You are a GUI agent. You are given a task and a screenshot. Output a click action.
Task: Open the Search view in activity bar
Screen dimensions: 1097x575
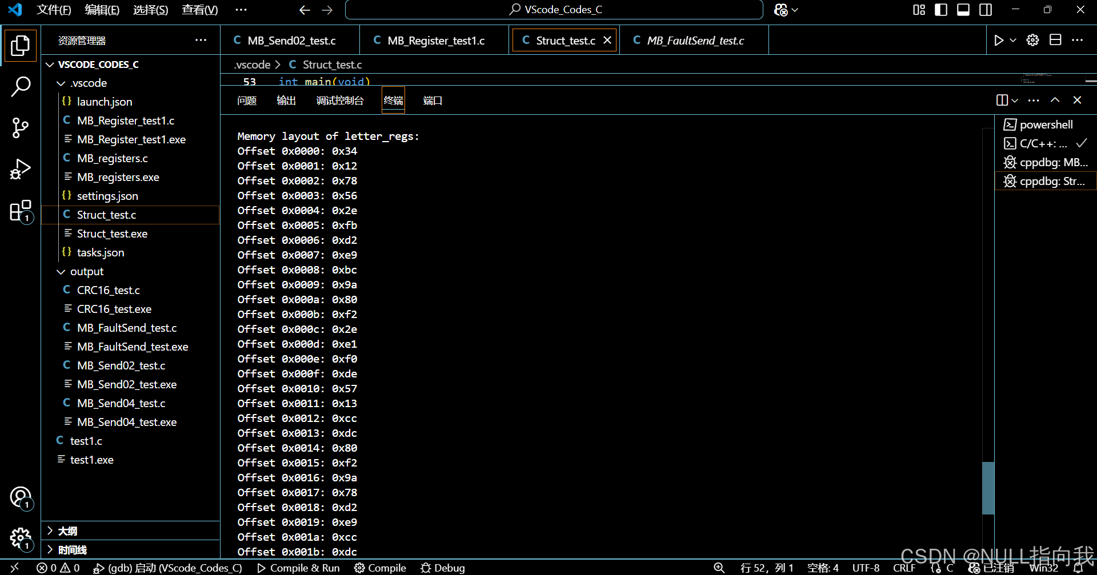(x=21, y=87)
